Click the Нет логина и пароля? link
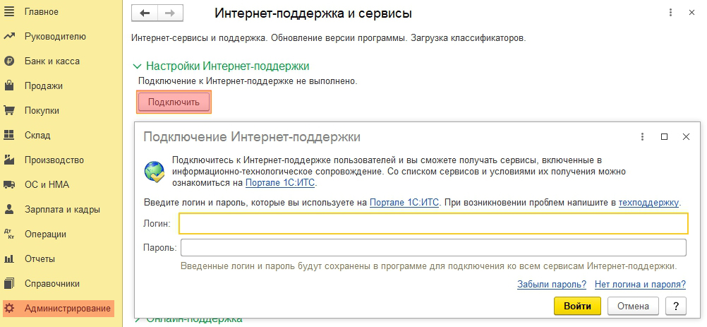The image size is (707, 327). pyautogui.click(x=640, y=284)
